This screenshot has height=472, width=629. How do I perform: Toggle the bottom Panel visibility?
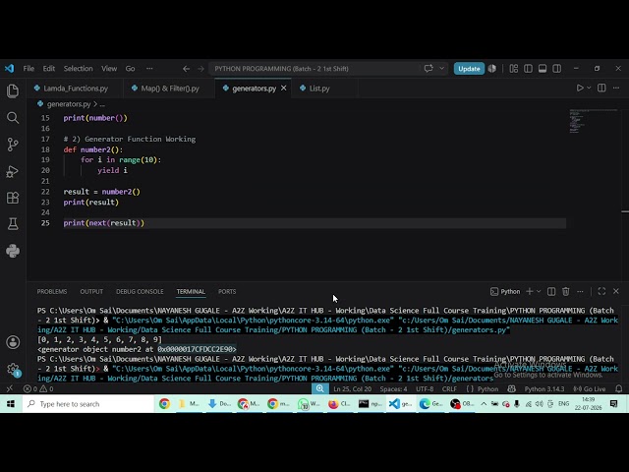543,69
